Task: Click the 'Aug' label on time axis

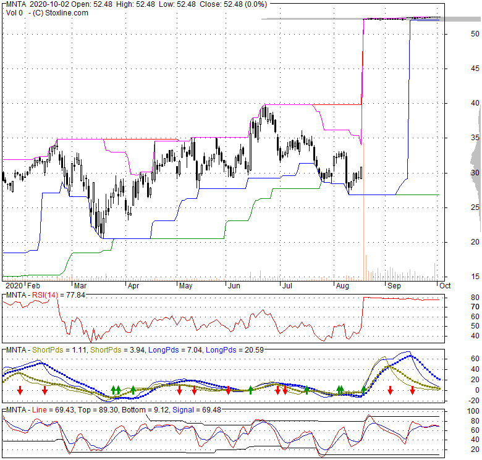Action: click(342, 286)
